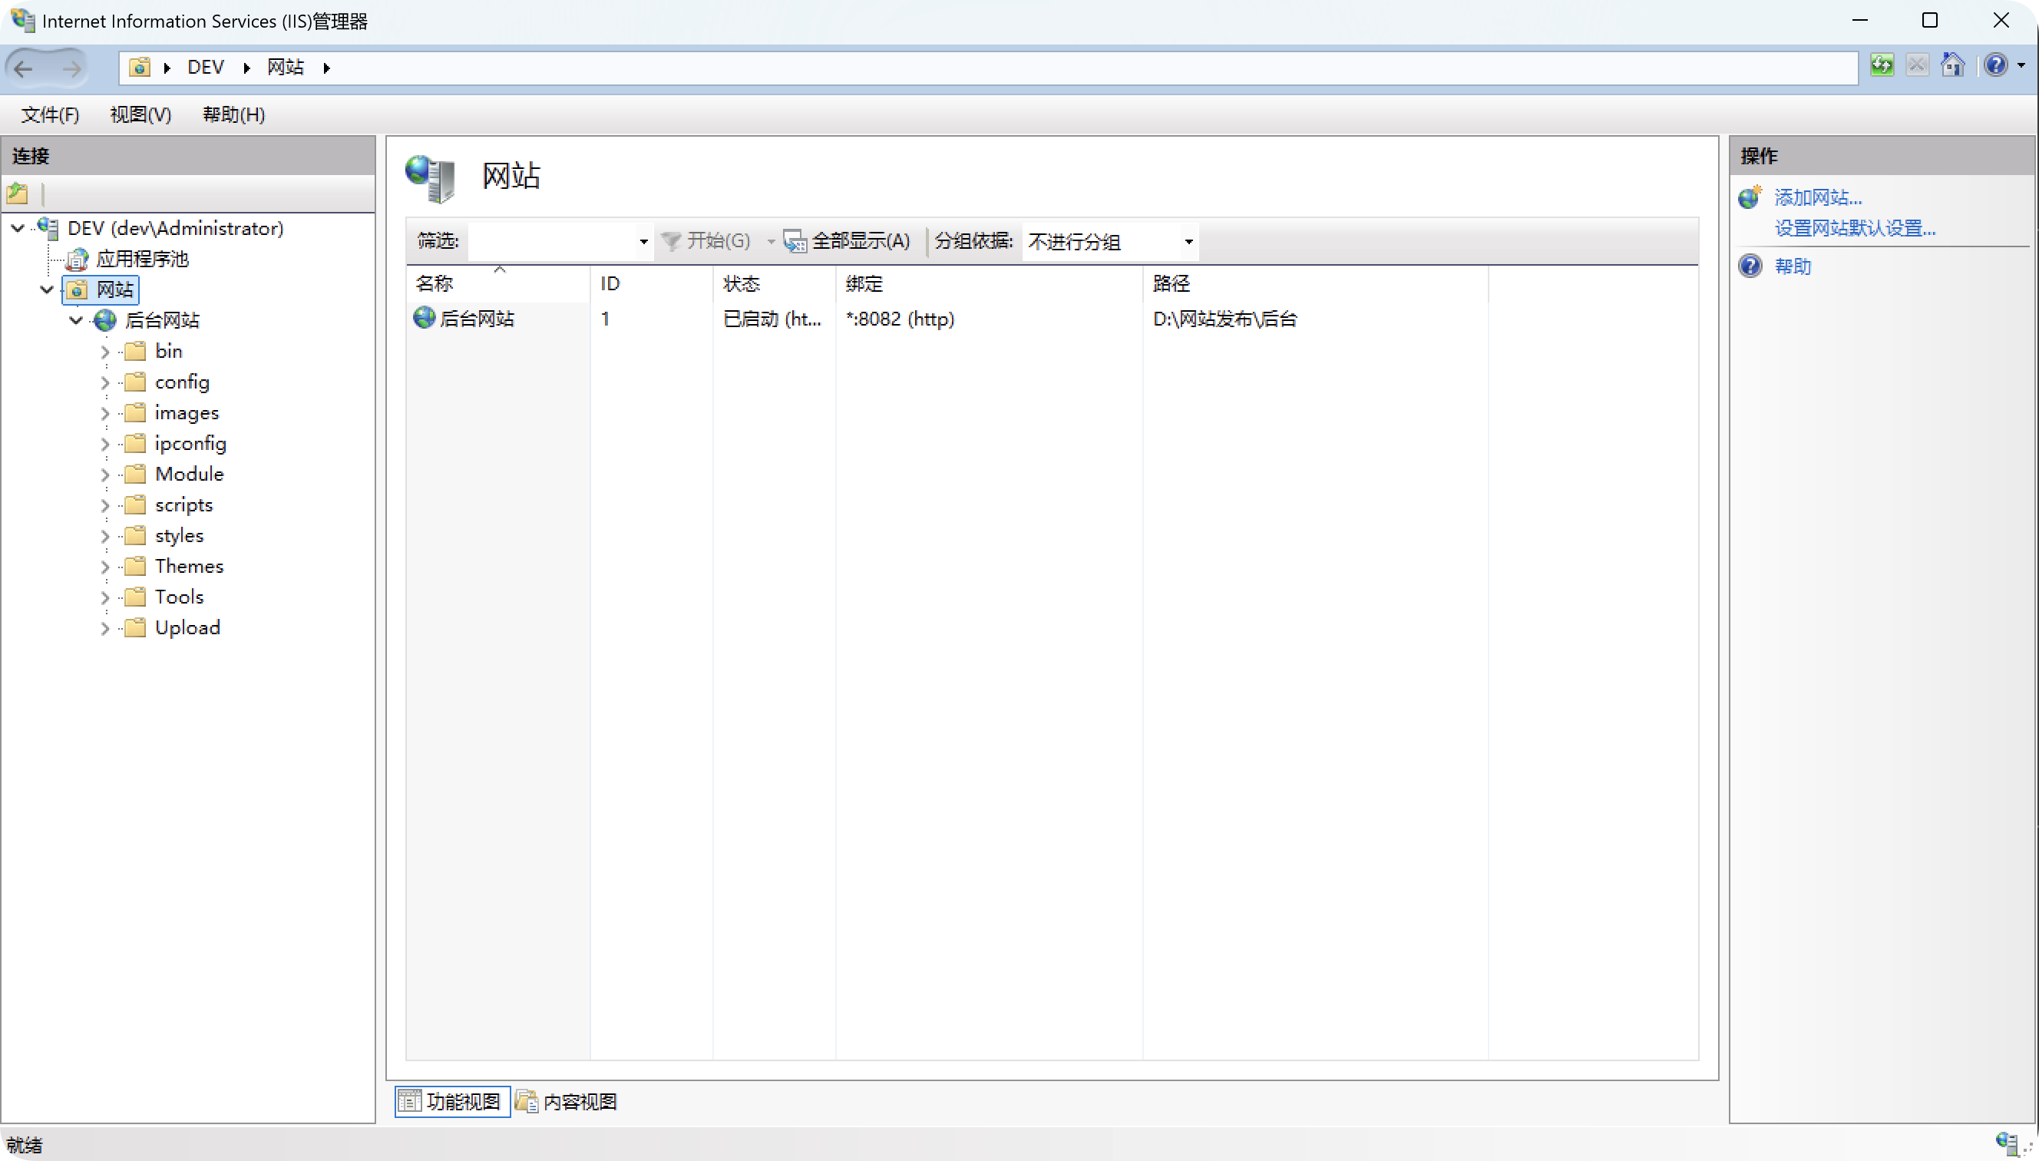Open the 分组依据 grouping dropdown

[1188, 242]
